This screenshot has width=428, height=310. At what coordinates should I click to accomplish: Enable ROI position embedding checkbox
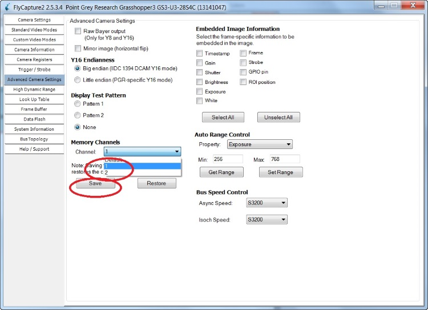pyautogui.click(x=243, y=82)
